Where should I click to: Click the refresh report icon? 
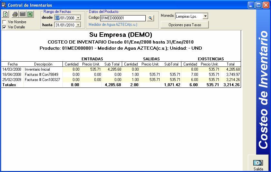point(5,14)
